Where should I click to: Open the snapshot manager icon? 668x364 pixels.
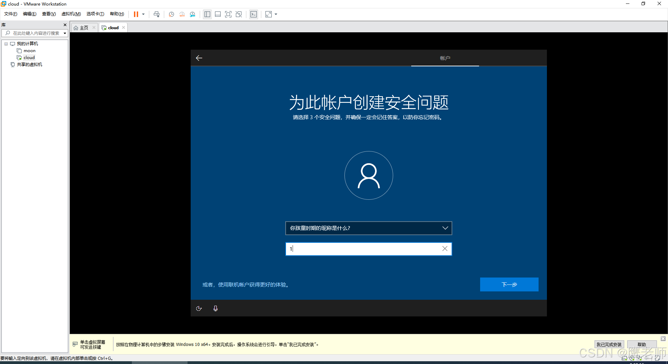(x=193, y=14)
